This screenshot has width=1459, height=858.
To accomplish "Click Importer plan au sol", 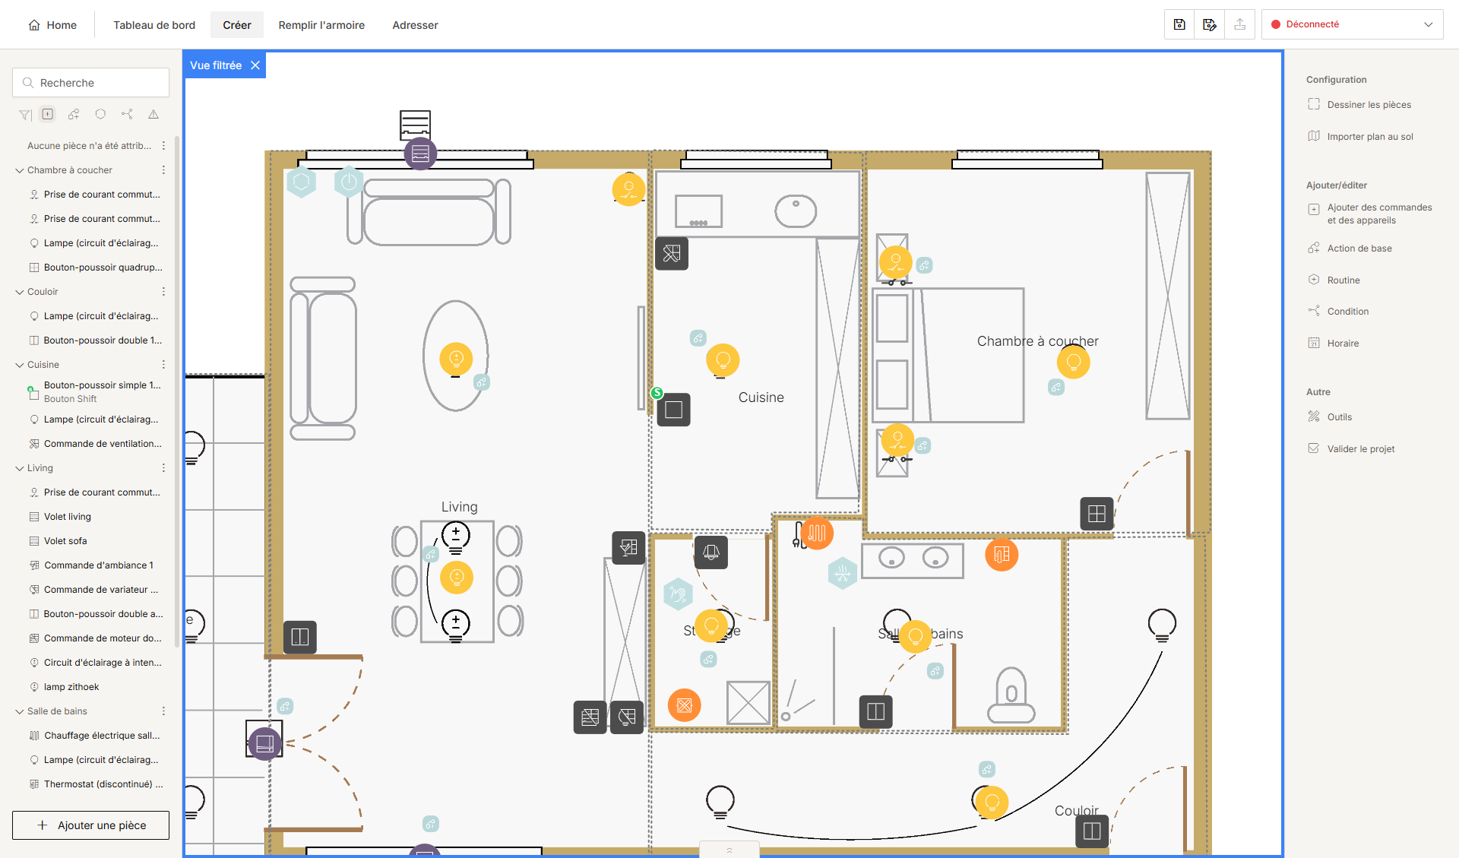I will [x=1360, y=137].
